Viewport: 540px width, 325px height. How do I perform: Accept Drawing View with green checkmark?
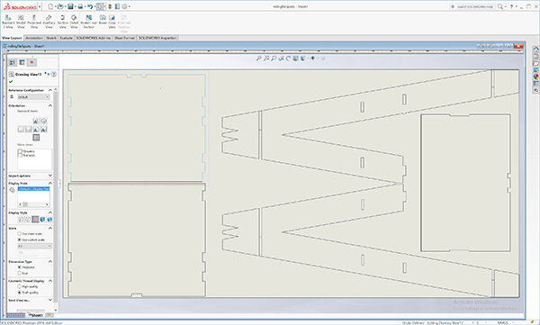11,82
